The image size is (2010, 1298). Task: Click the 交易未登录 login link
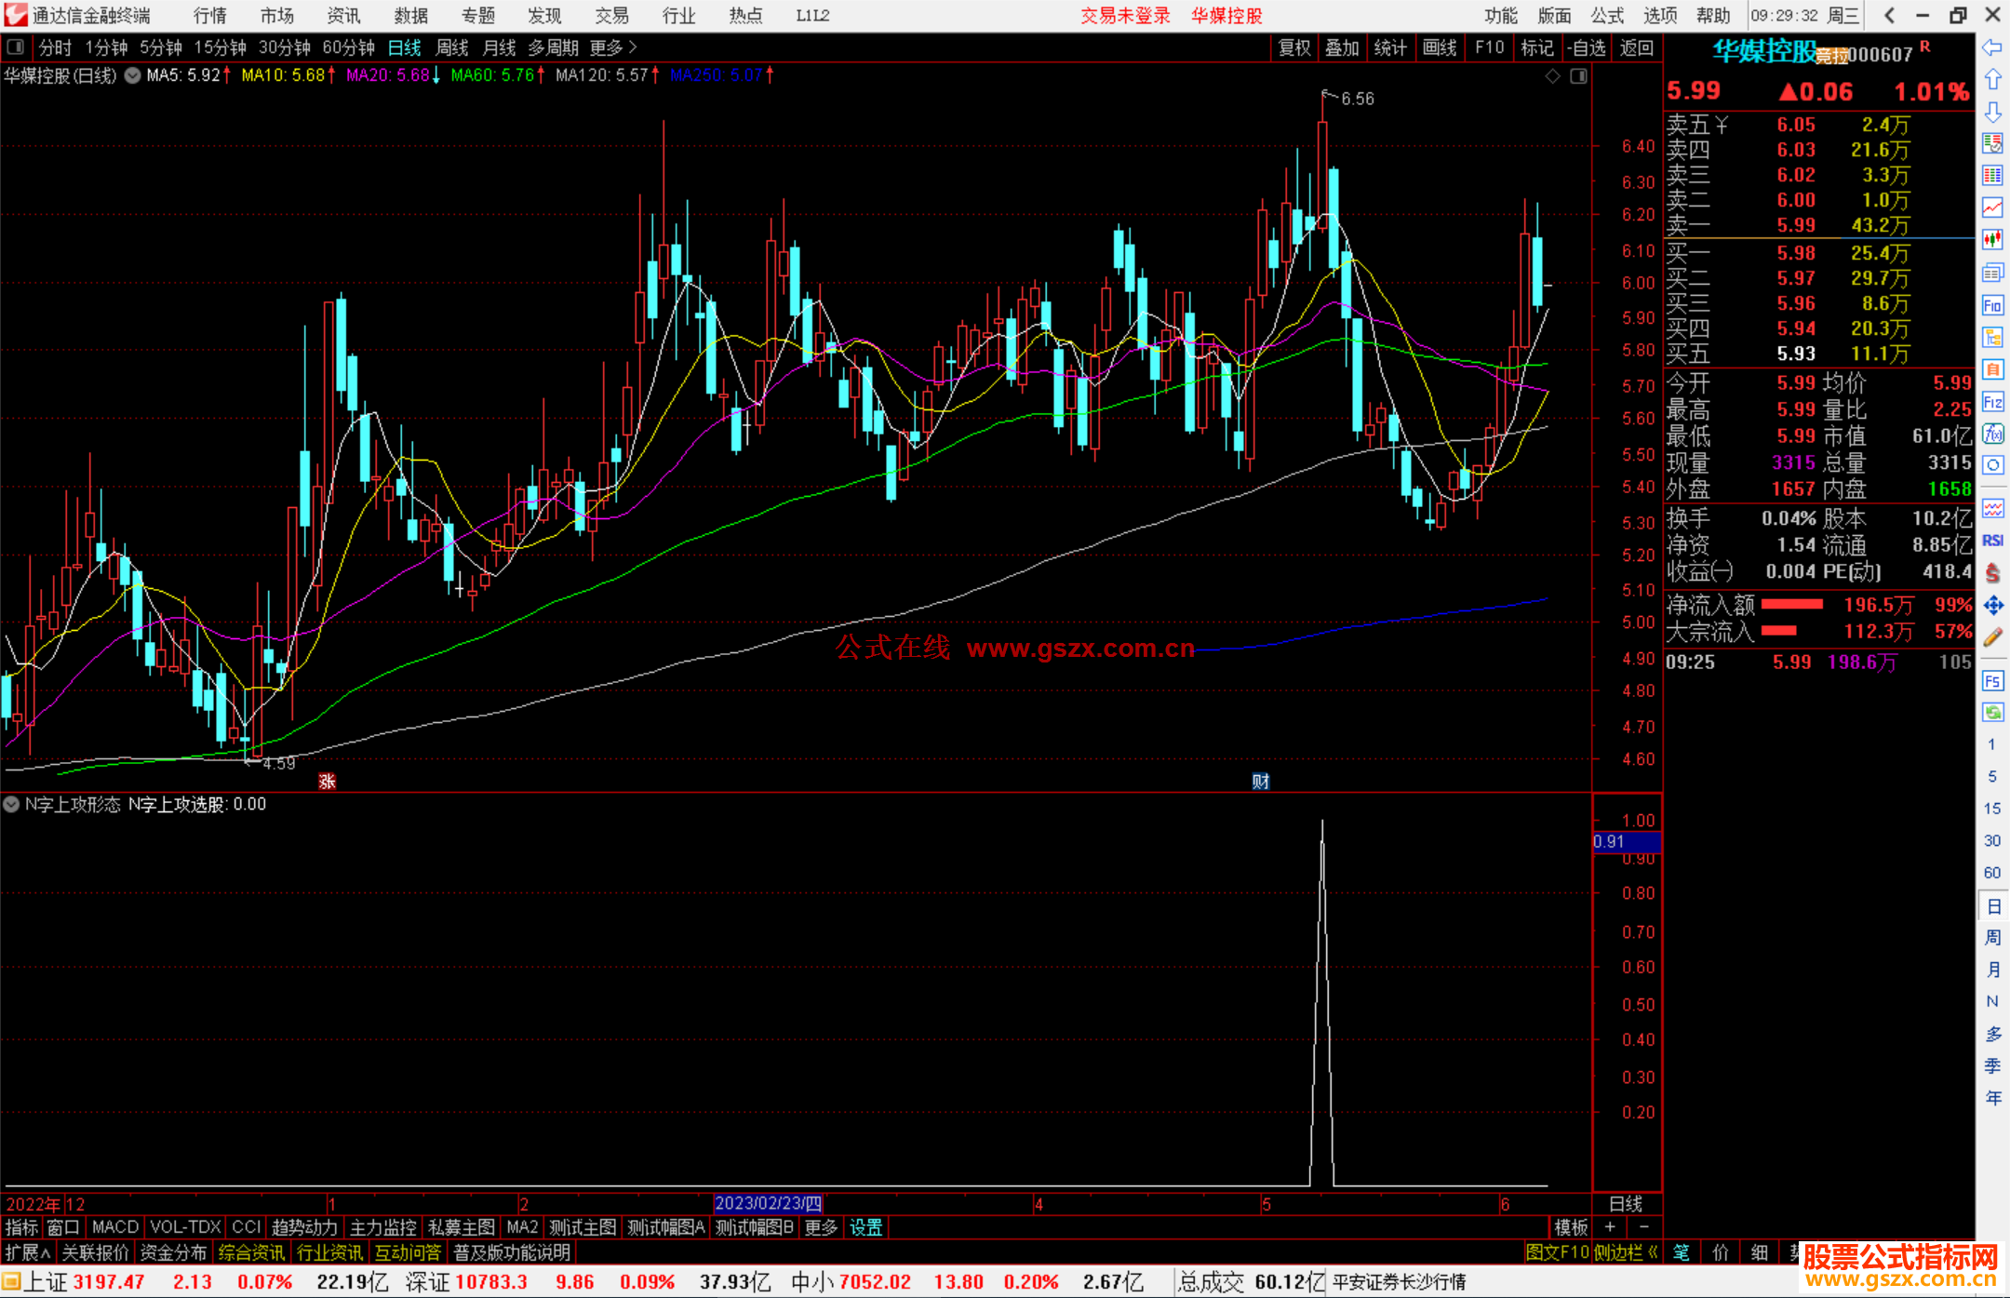(x=1125, y=16)
